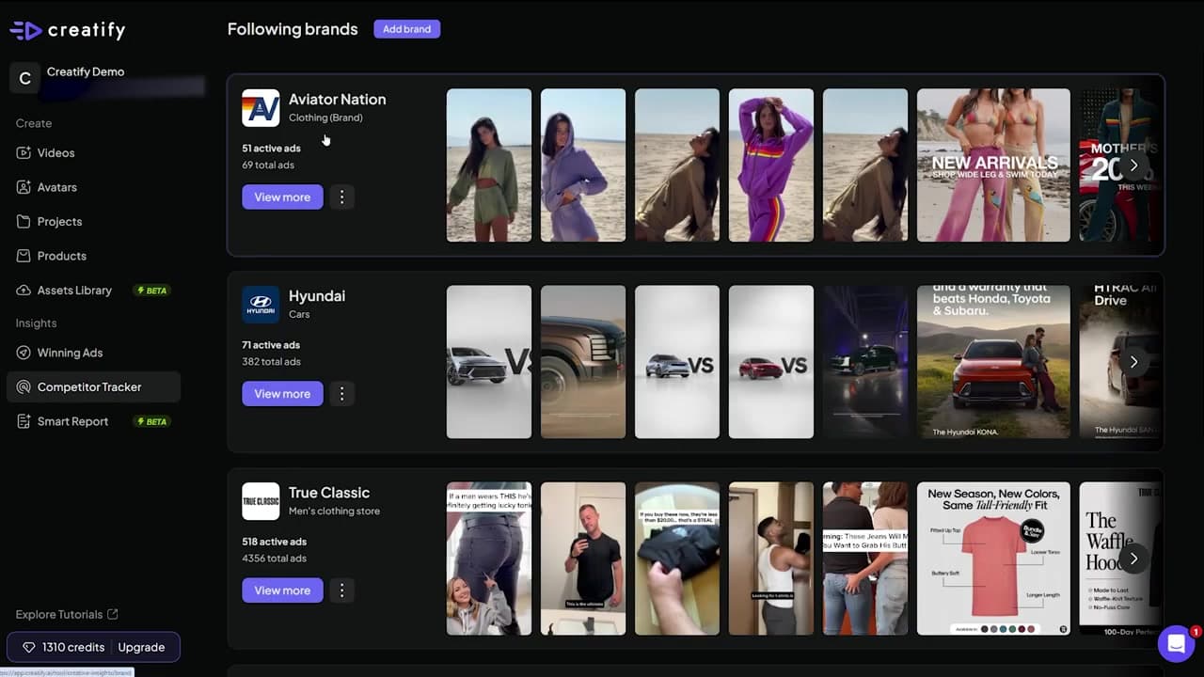The width and height of the screenshot is (1204, 677).
Task: Go to Smart Report menu item
Action: pyautogui.click(x=72, y=421)
